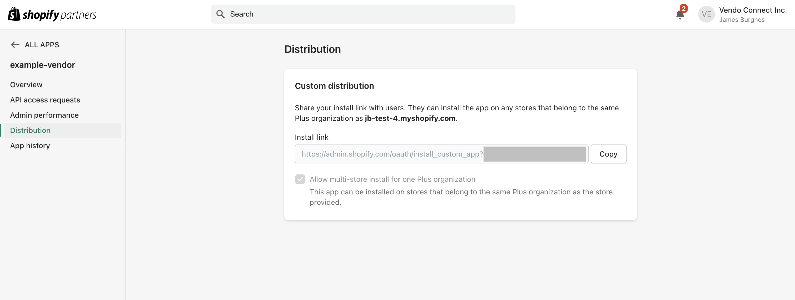795x300 pixels.
Task: Copy the install link
Action: tap(608, 154)
